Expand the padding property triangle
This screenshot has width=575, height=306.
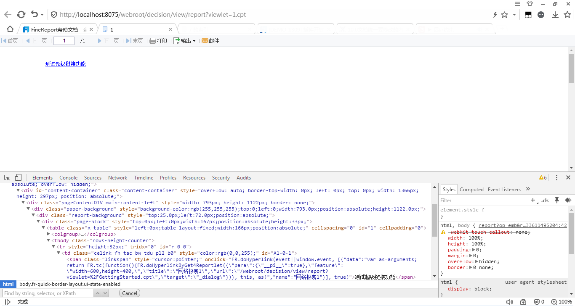(x=474, y=250)
